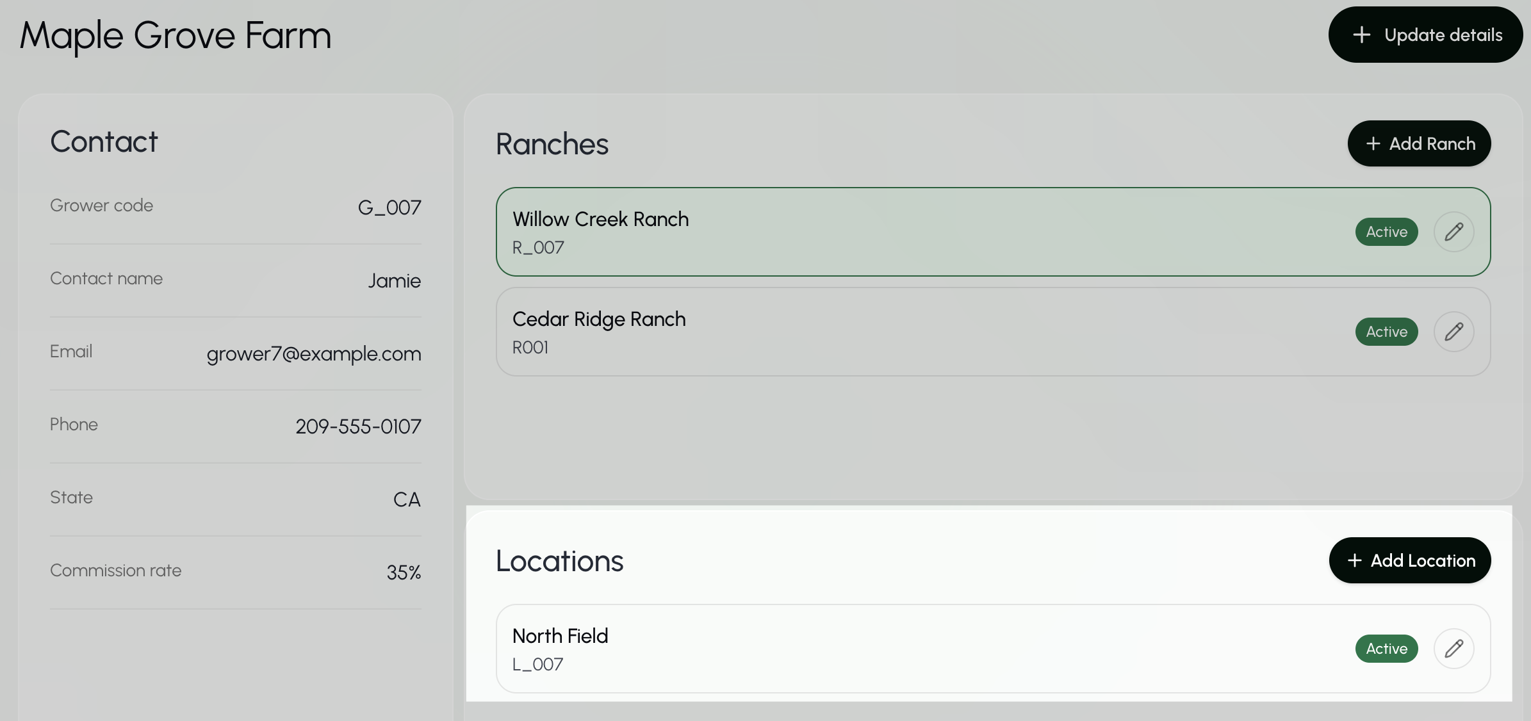Edit Willow Creek Ranch with pencil icon

[1453, 232]
